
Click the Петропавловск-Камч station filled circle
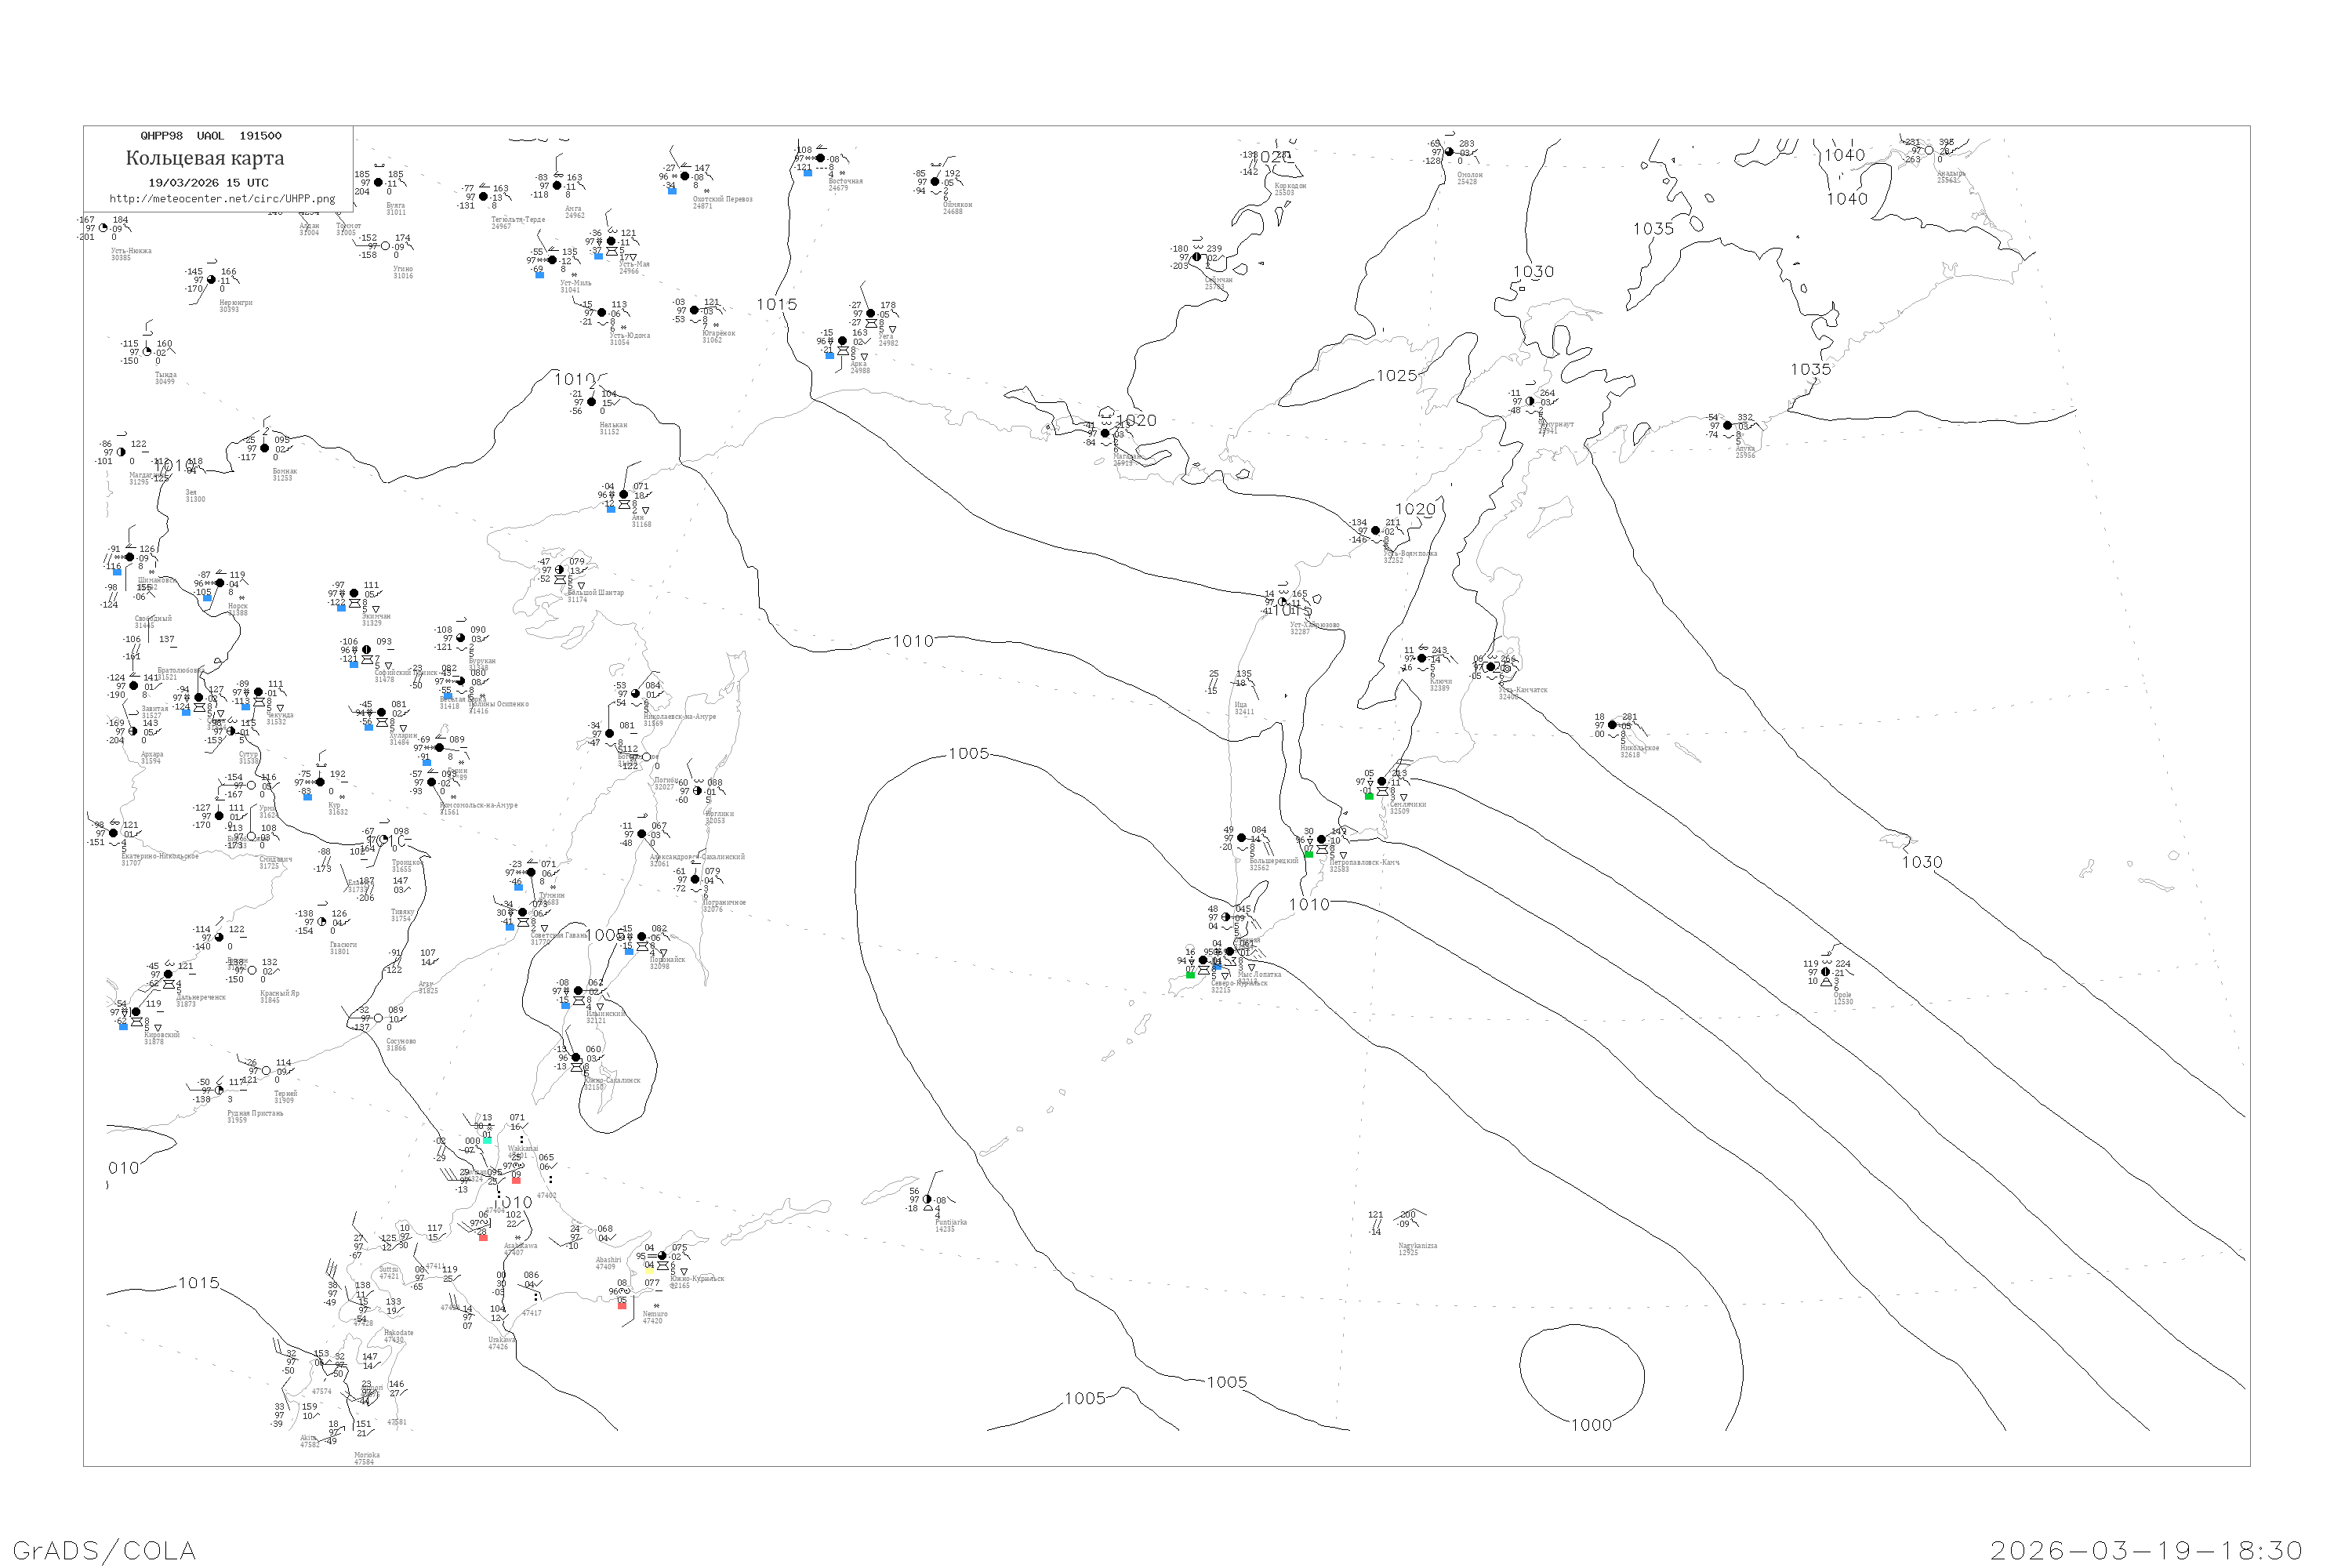click(1321, 840)
